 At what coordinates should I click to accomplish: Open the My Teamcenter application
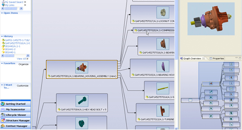[x=15, y=109]
